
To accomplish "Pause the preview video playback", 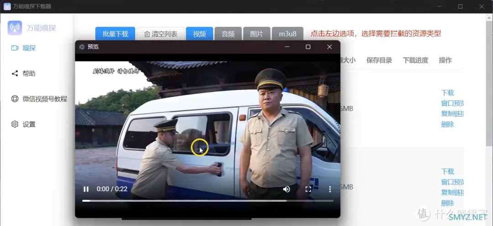I will pyautogui.click(x=86, y=189).
